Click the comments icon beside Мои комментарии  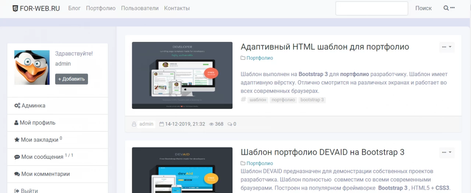17,174
